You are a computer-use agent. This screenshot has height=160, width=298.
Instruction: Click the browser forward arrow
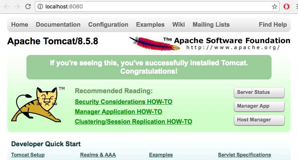click(17, 6)
